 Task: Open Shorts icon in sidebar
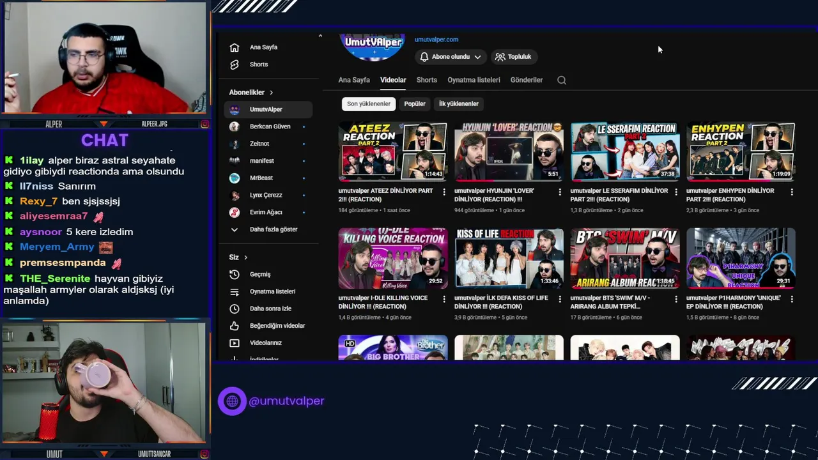[x=235, y=65]
